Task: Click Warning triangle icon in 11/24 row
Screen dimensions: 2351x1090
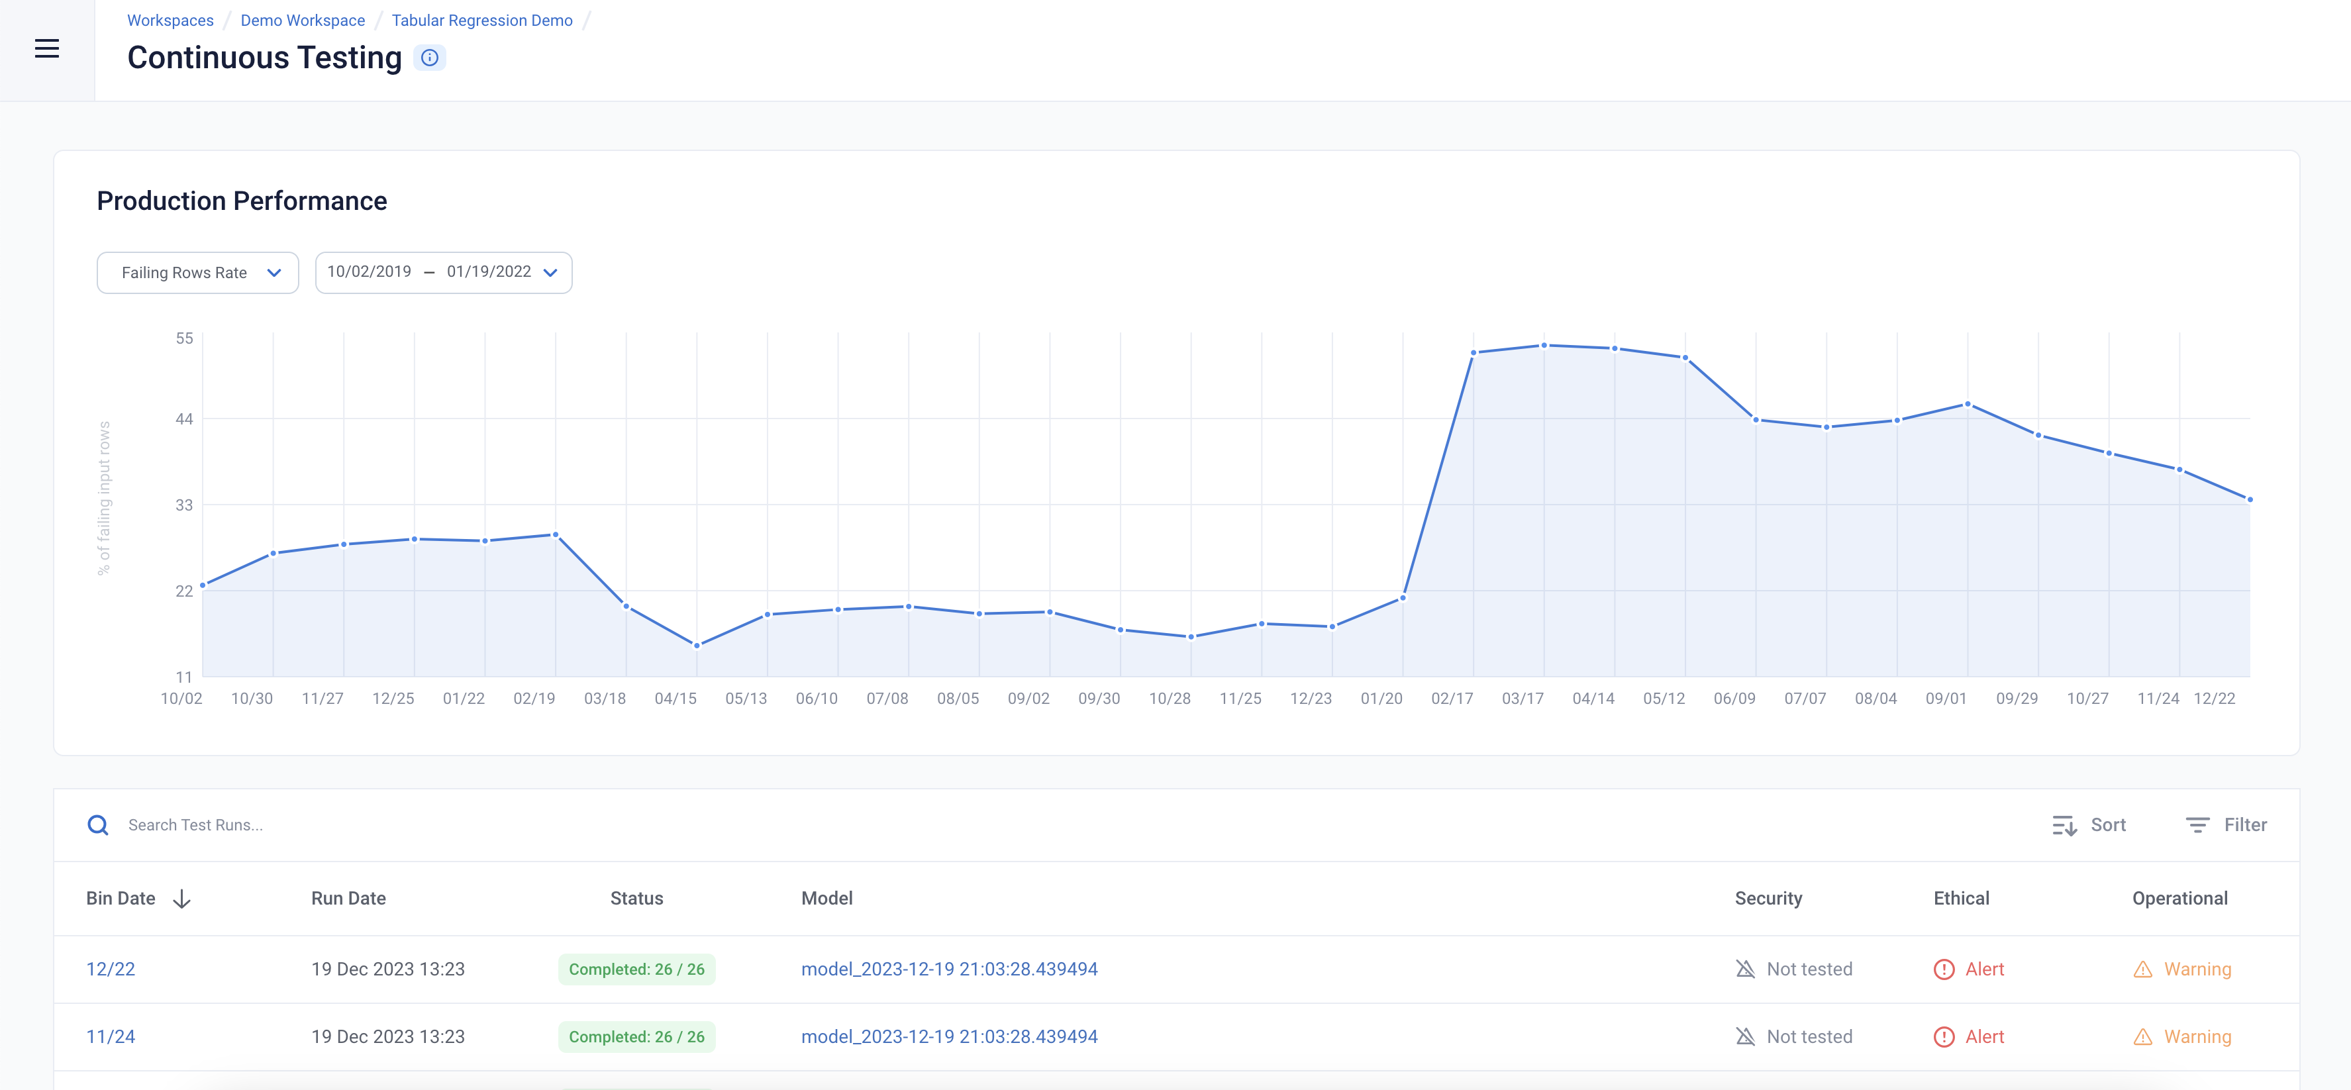Action: click(2143, 1036)
